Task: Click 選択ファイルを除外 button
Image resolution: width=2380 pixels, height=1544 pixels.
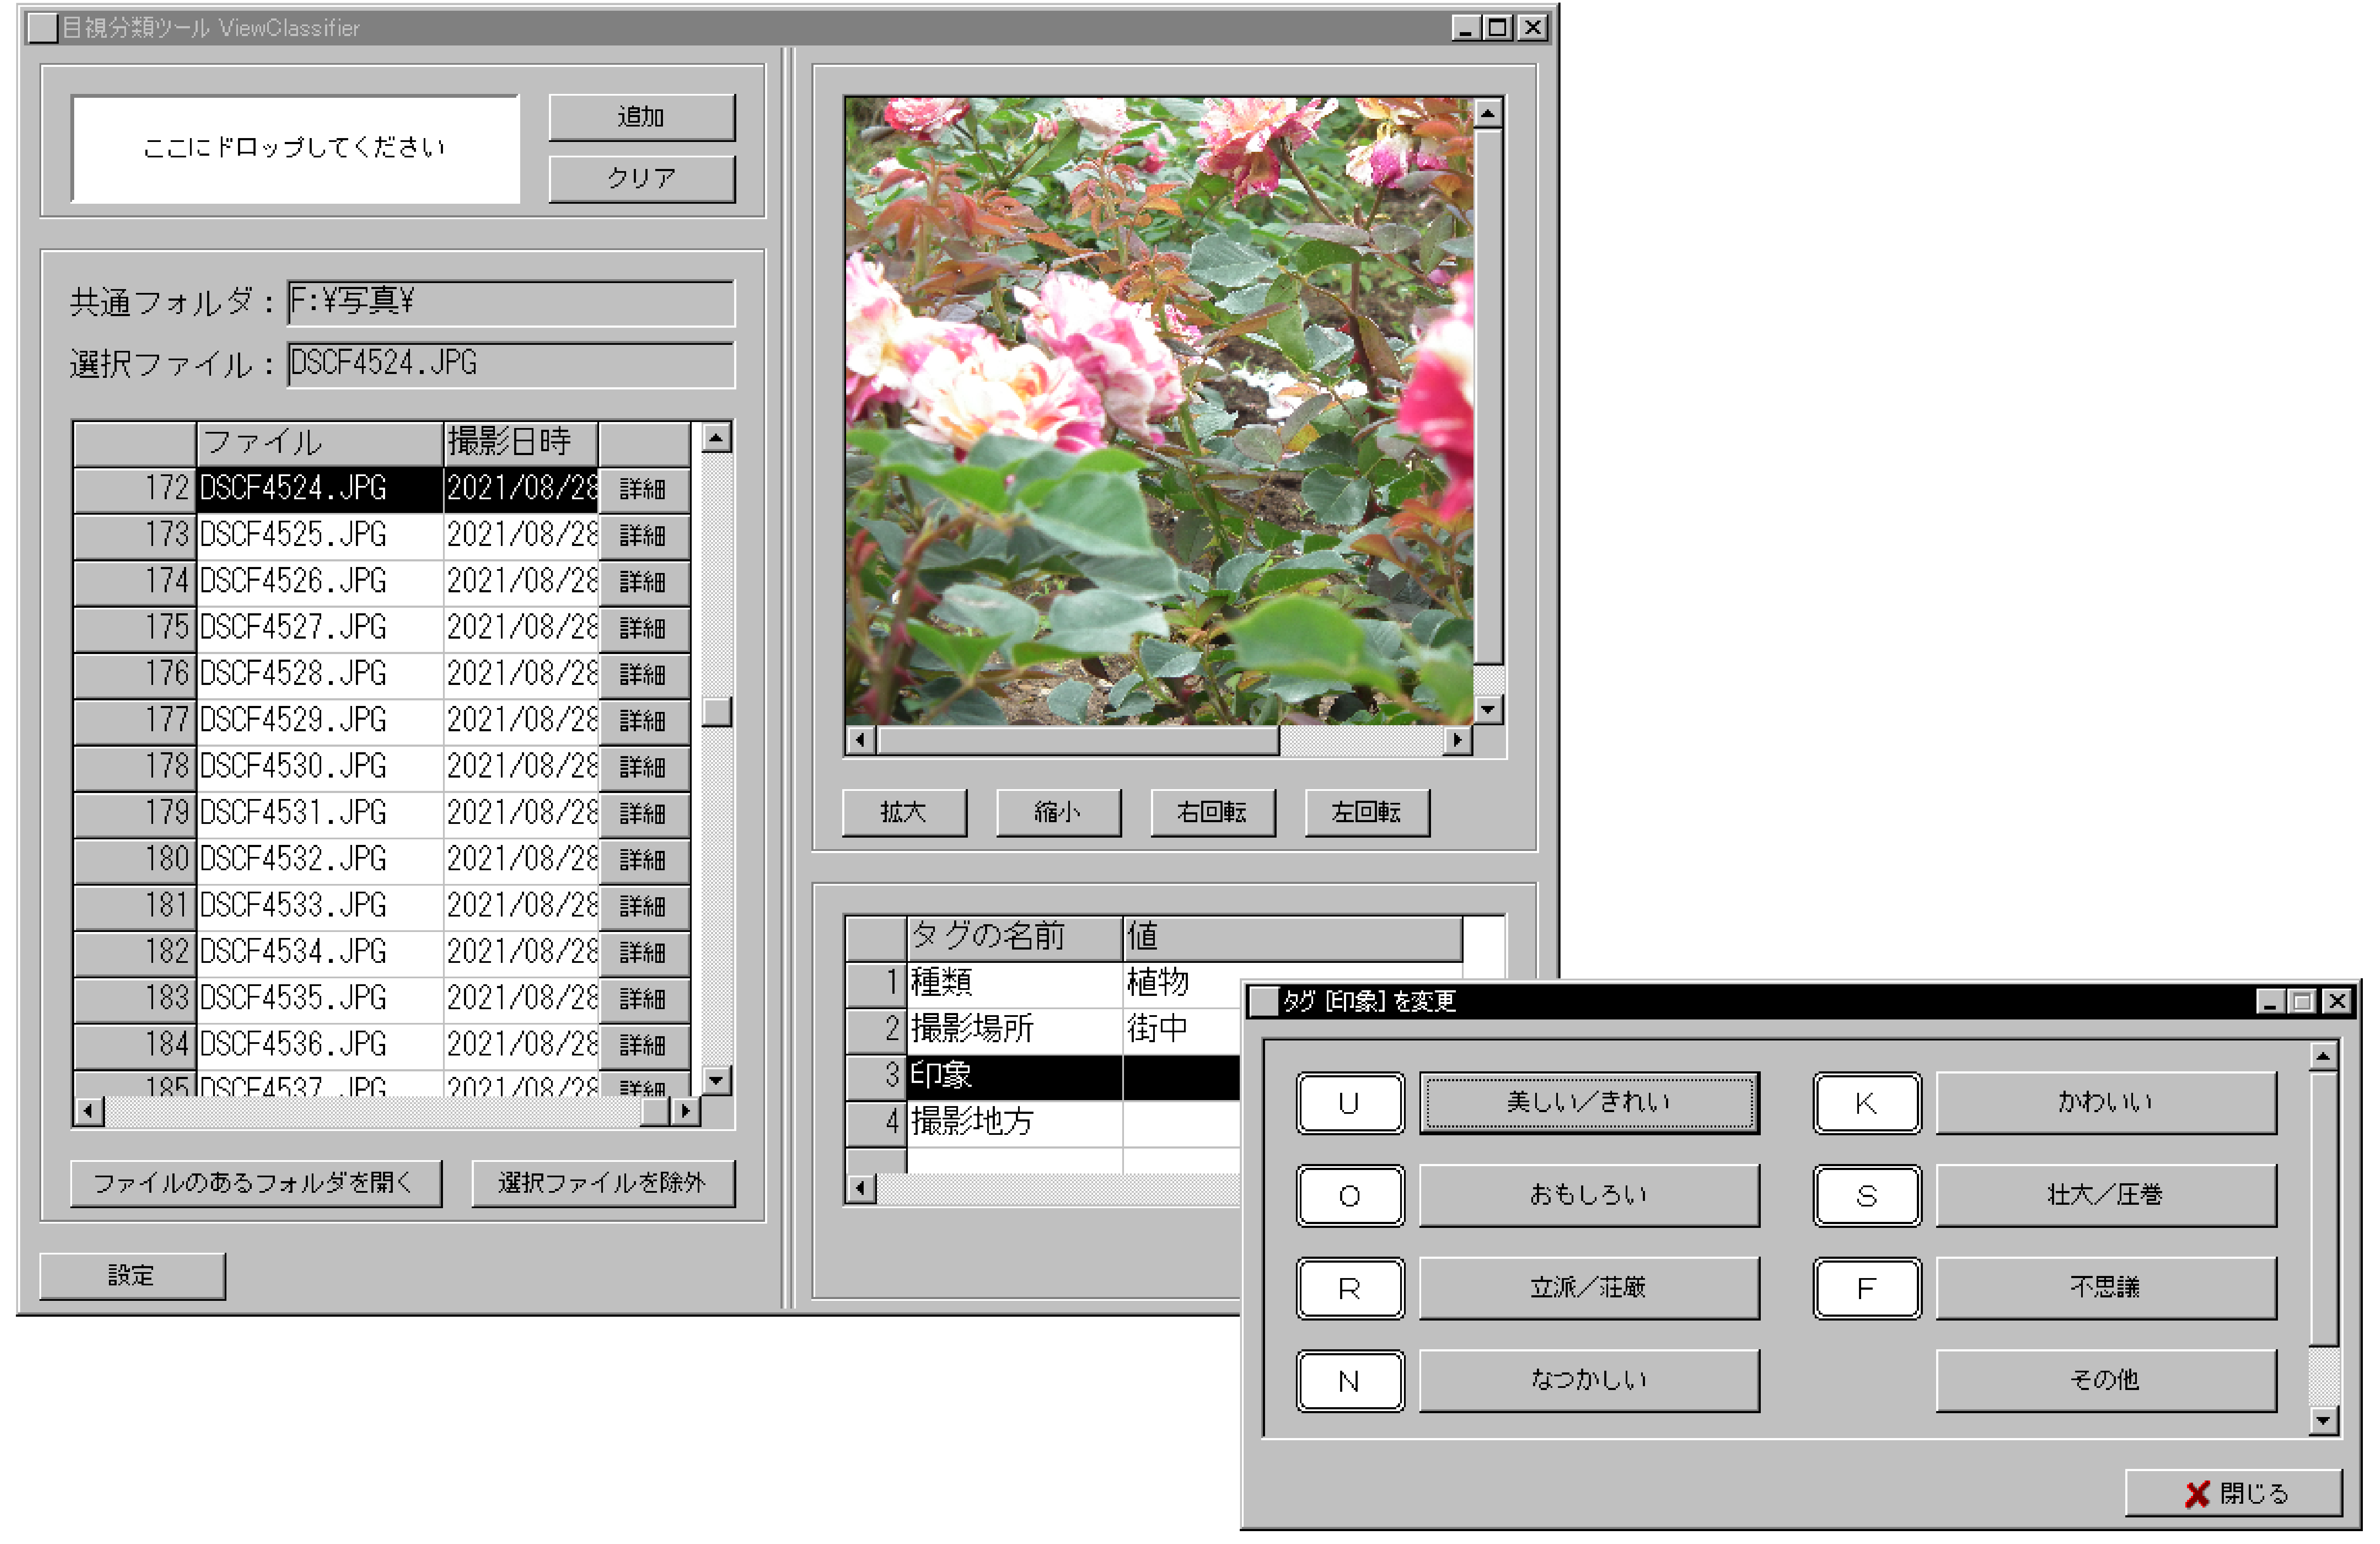Action: pos(603,1184)
